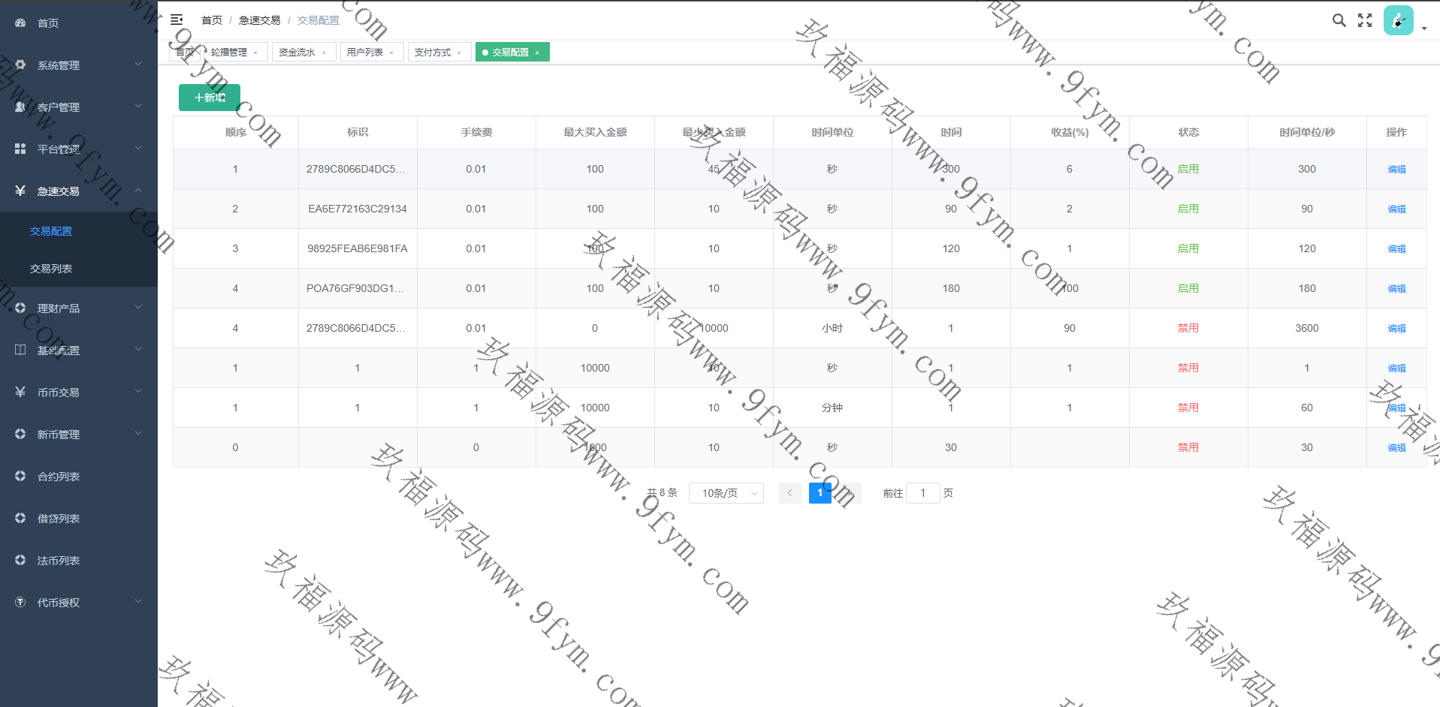This screenshot has width=1440, height=707.
Task: Click the 平台管理 grid icon in the sidebar
Action: point(20,149)
